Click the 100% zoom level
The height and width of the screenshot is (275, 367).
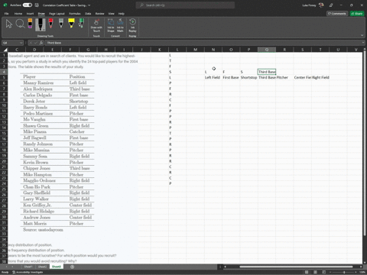[362, 272]
